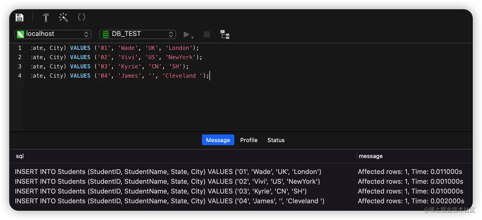Click the code snippet parentheses icon
This screenshot has height=220, width=482.
tap(82, 17)
